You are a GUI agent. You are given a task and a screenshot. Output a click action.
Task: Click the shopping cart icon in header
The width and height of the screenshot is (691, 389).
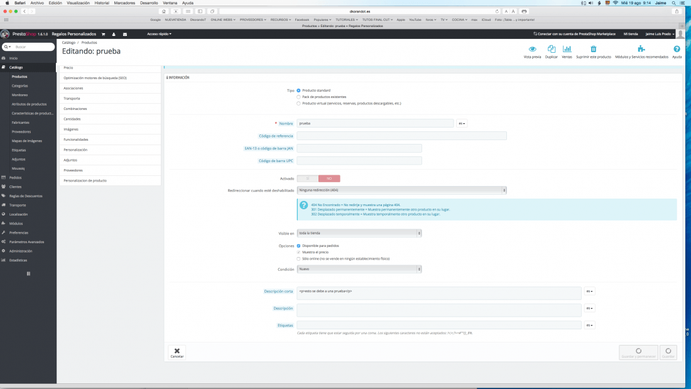point(104,34)
